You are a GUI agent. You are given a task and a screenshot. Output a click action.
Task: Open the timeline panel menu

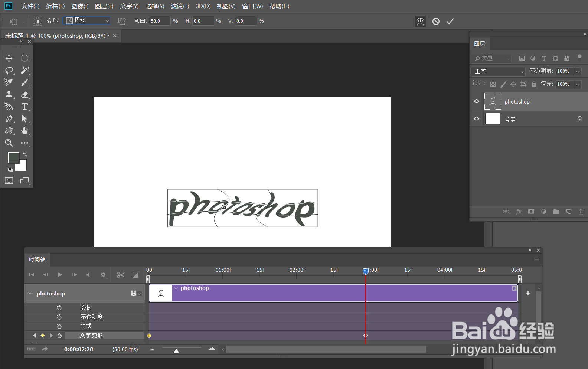537,259
